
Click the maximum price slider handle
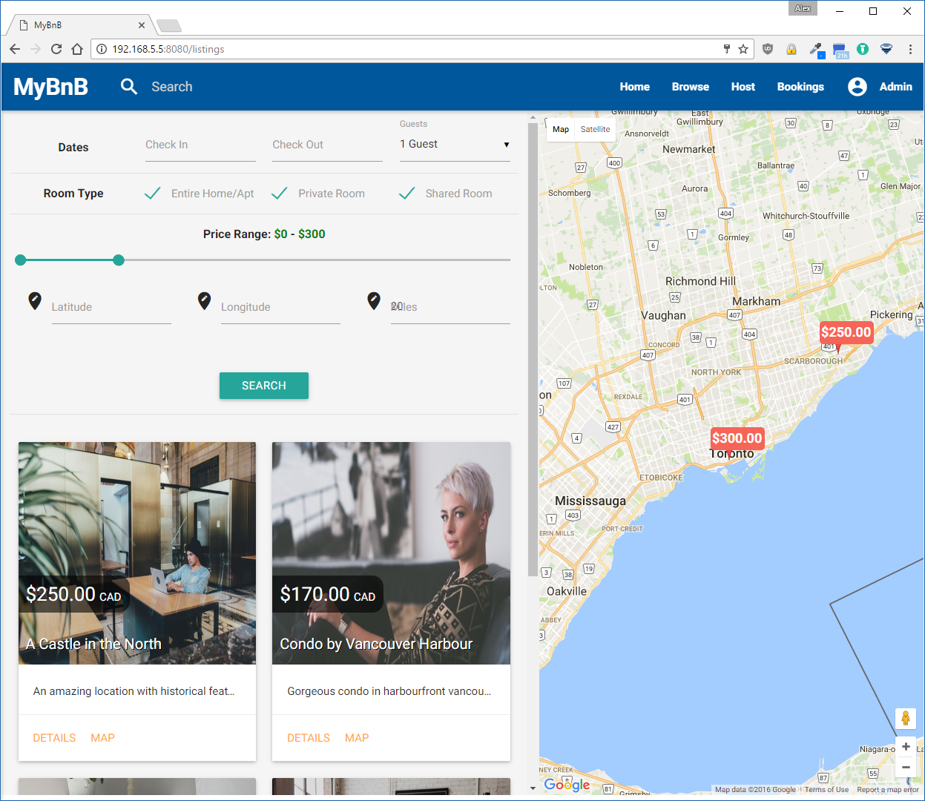[119, 260]
